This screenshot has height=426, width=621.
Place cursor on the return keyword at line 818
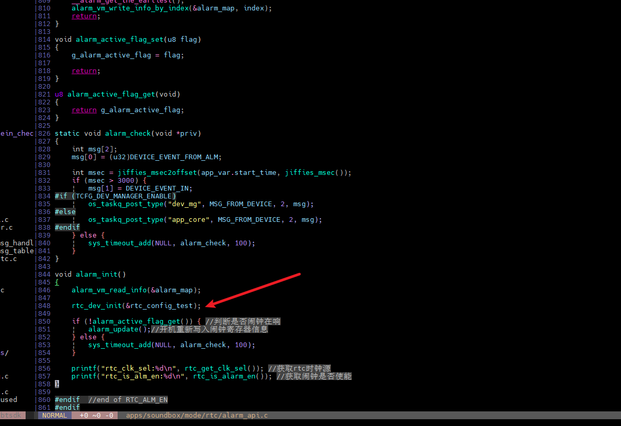[84, 71]
